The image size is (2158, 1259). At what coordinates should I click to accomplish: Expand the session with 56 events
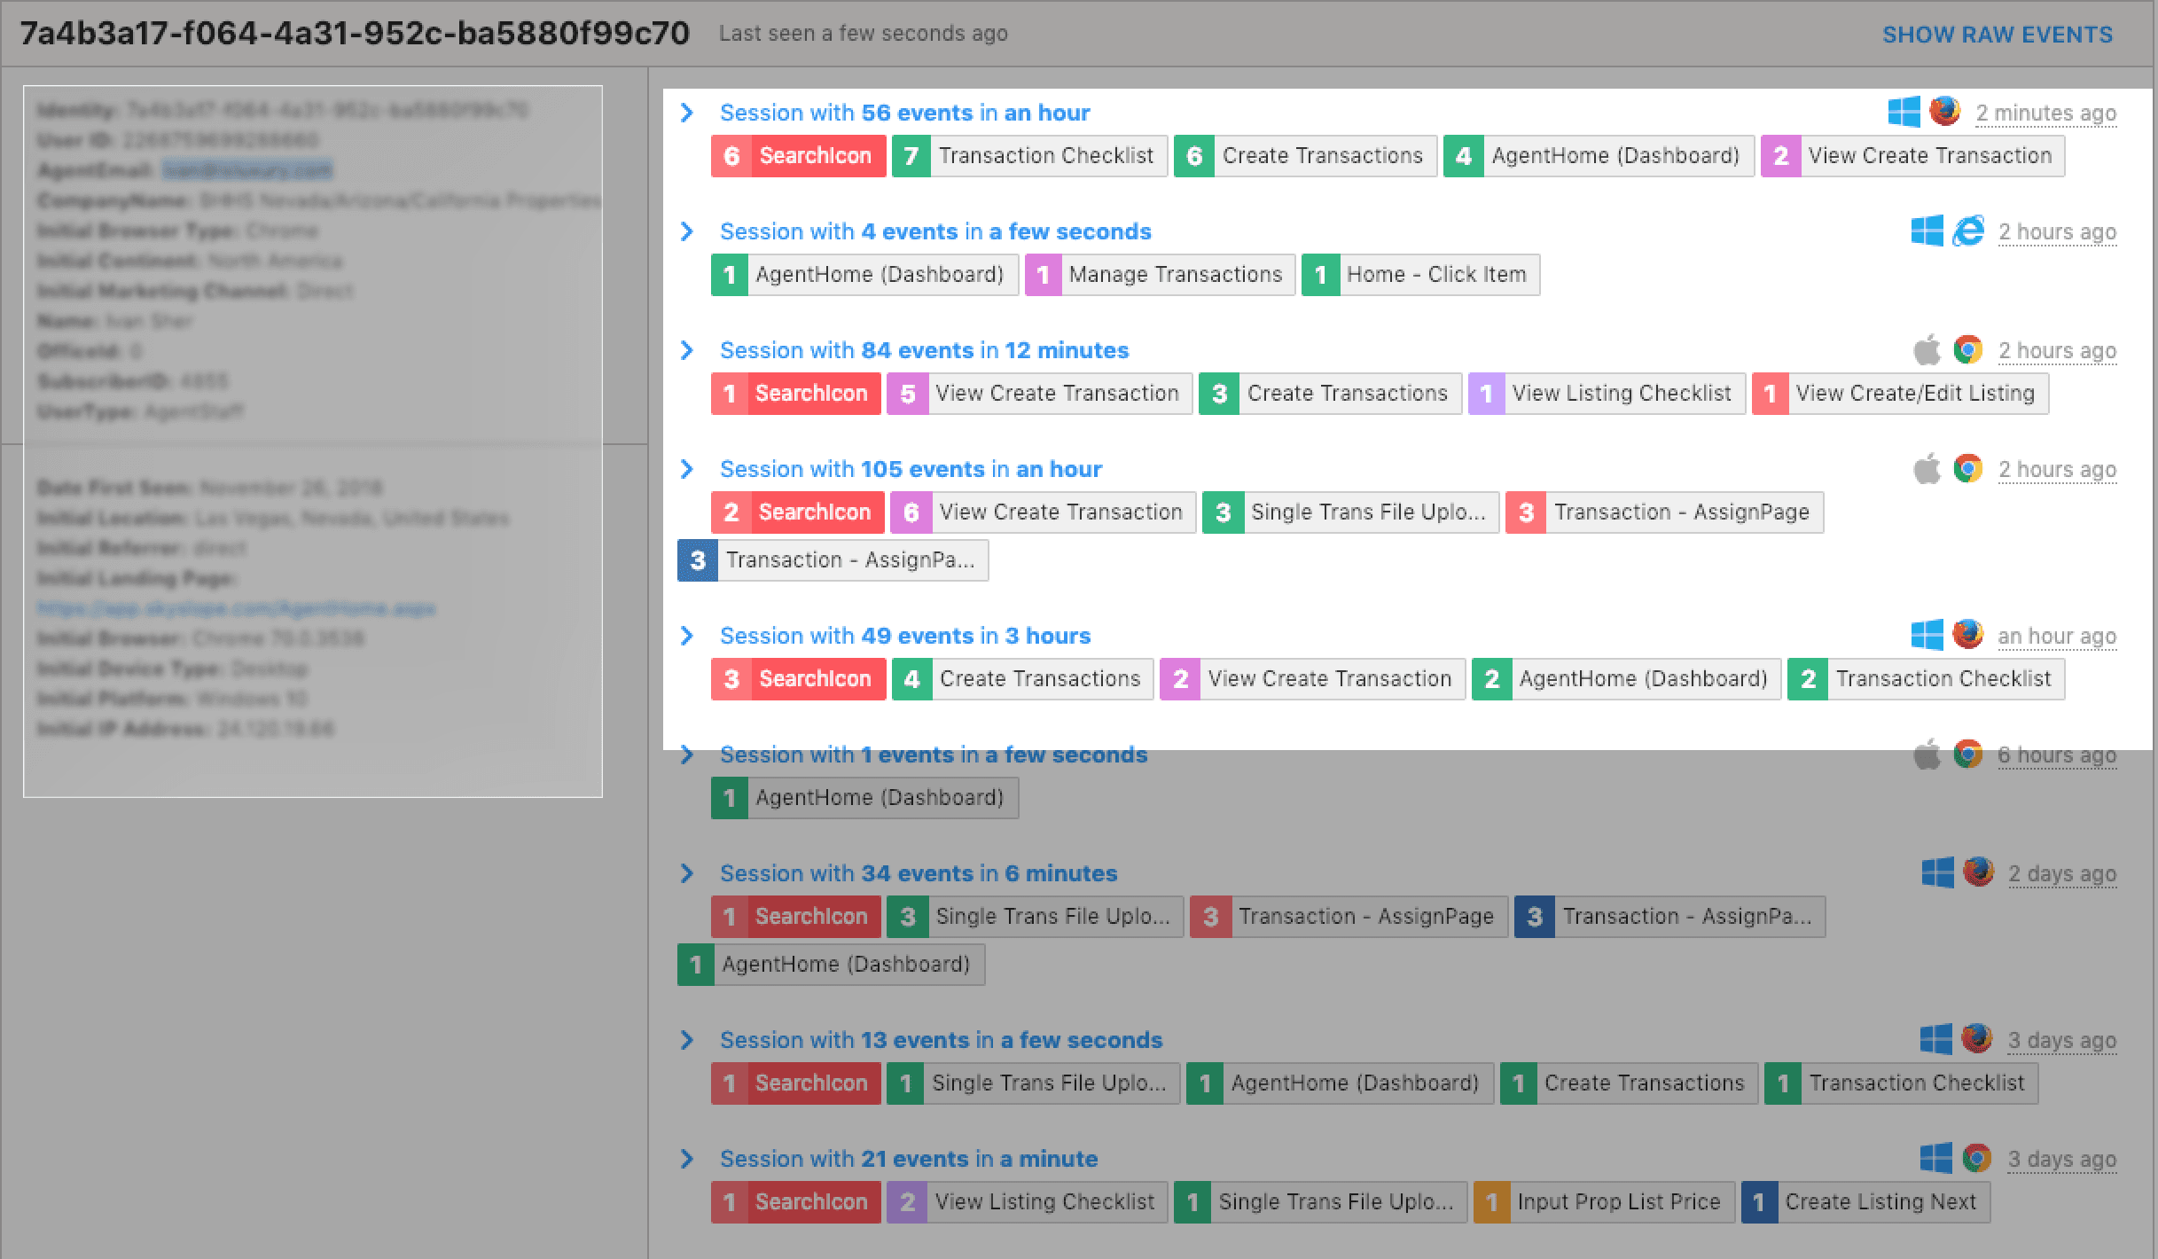tap(686, 113)
